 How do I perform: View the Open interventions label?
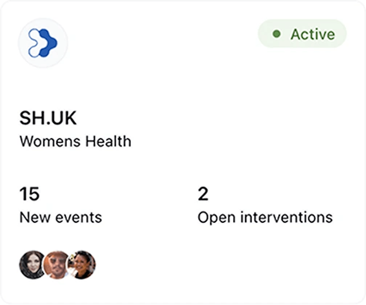point(265,217)
